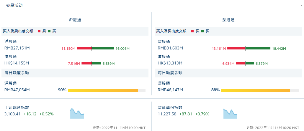Click the 深证成份指数 sparkline chart

point(230,114)
